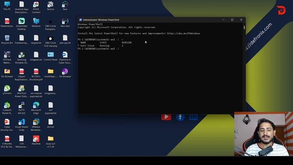Launch Tor Browser purple onion shortcut

click(x=65, y=73)
